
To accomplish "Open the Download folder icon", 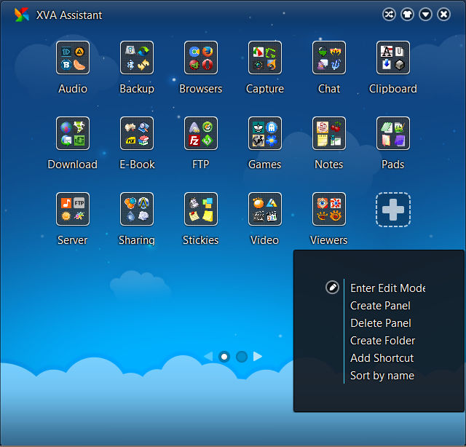I will [73, 133].
